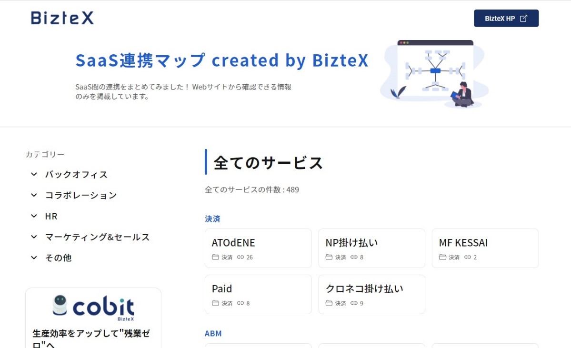Expand the その他 category chevron
This screenshot has height=348, width=571.
coord(34,258)
